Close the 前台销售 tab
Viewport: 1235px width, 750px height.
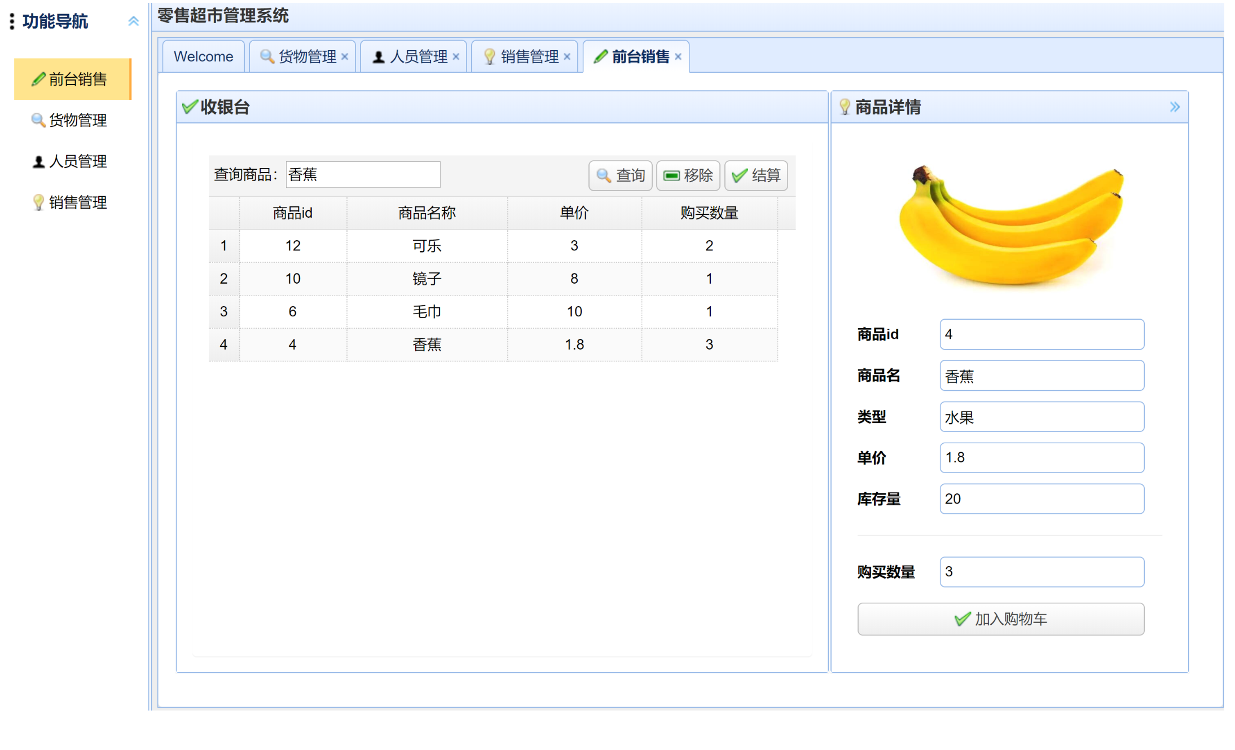click(x=678, y=56)
